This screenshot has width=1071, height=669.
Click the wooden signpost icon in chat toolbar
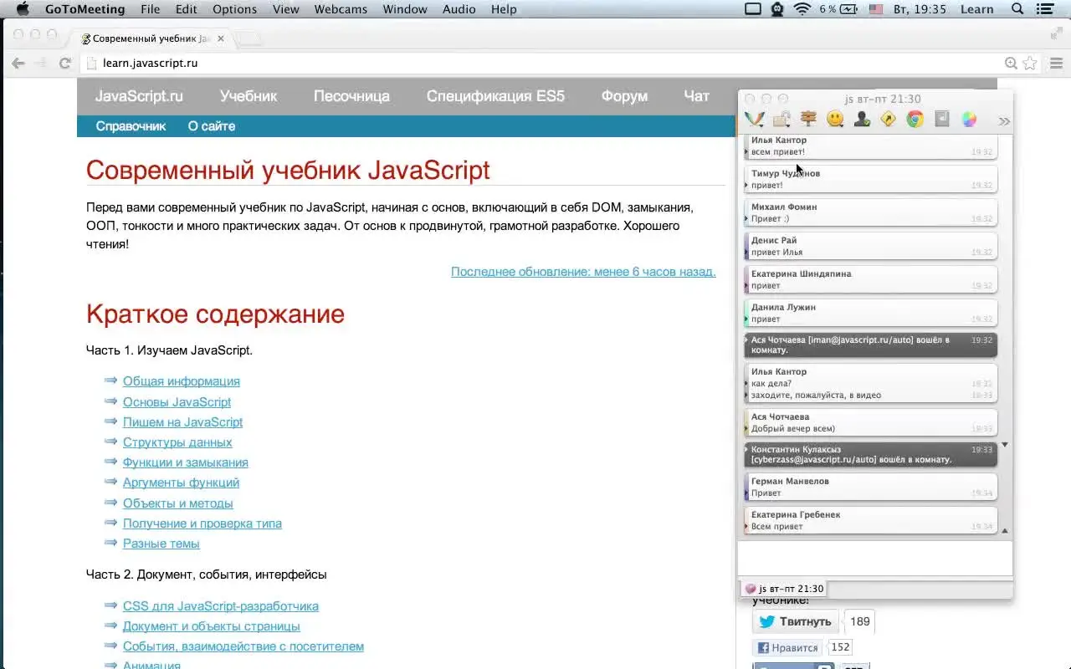[x=808, y=120]
